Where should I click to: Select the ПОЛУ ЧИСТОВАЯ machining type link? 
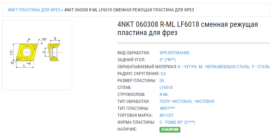(x=176, y=101)
